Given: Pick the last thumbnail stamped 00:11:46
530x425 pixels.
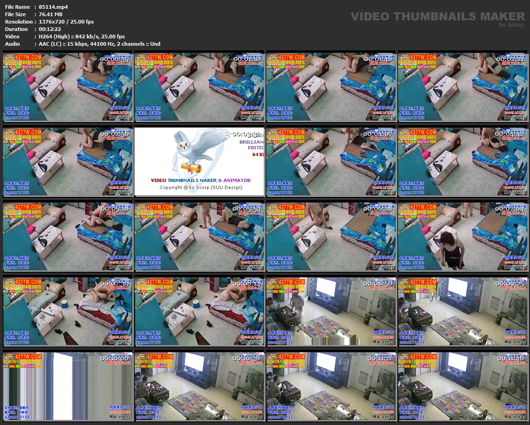Looking at the screenshot, I should (463, 387).
